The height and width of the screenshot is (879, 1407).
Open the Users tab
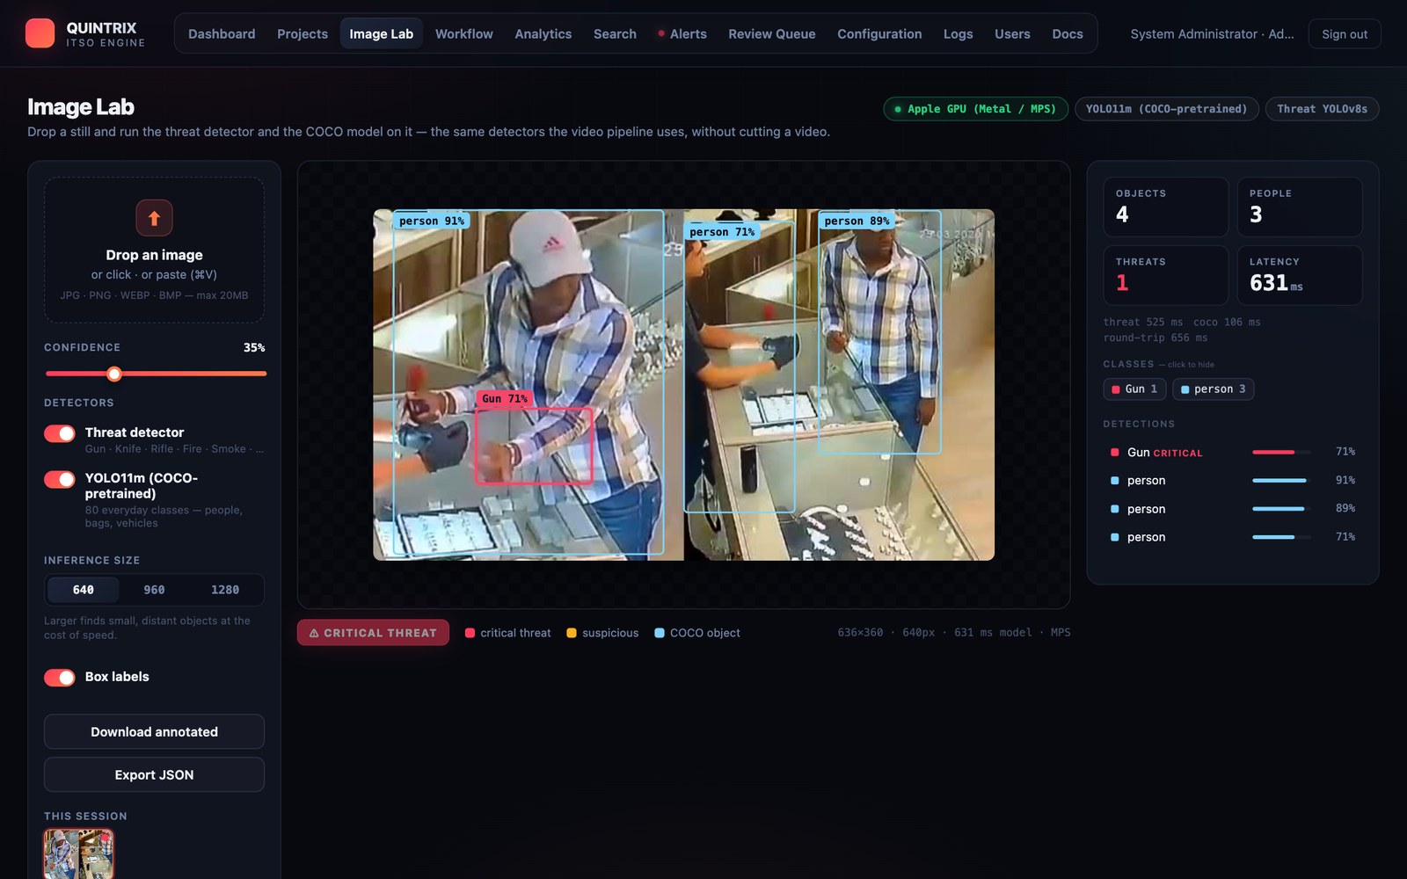(1012, 33)
